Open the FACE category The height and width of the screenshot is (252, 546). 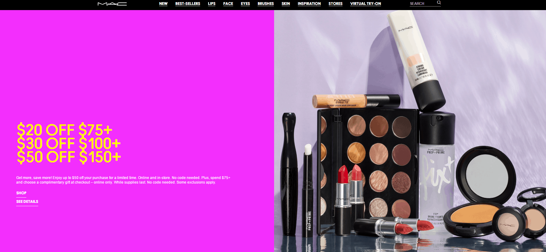click(x=228, y=4)
